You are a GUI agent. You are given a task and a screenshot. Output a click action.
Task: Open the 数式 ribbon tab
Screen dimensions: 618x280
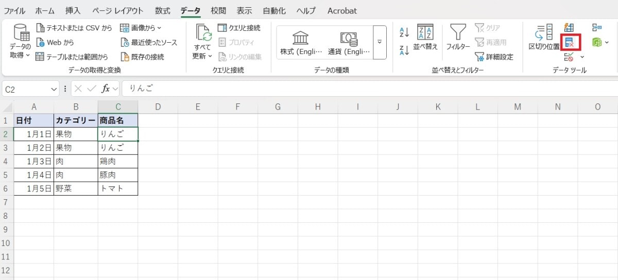click(162, 11)
